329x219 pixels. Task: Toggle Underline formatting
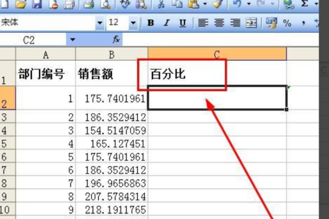(x=183, y=22)
